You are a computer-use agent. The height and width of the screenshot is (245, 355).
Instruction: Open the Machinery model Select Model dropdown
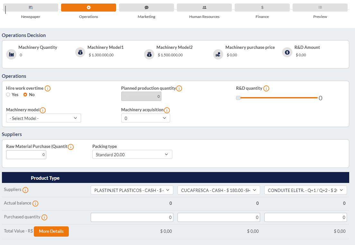[43, 118]
